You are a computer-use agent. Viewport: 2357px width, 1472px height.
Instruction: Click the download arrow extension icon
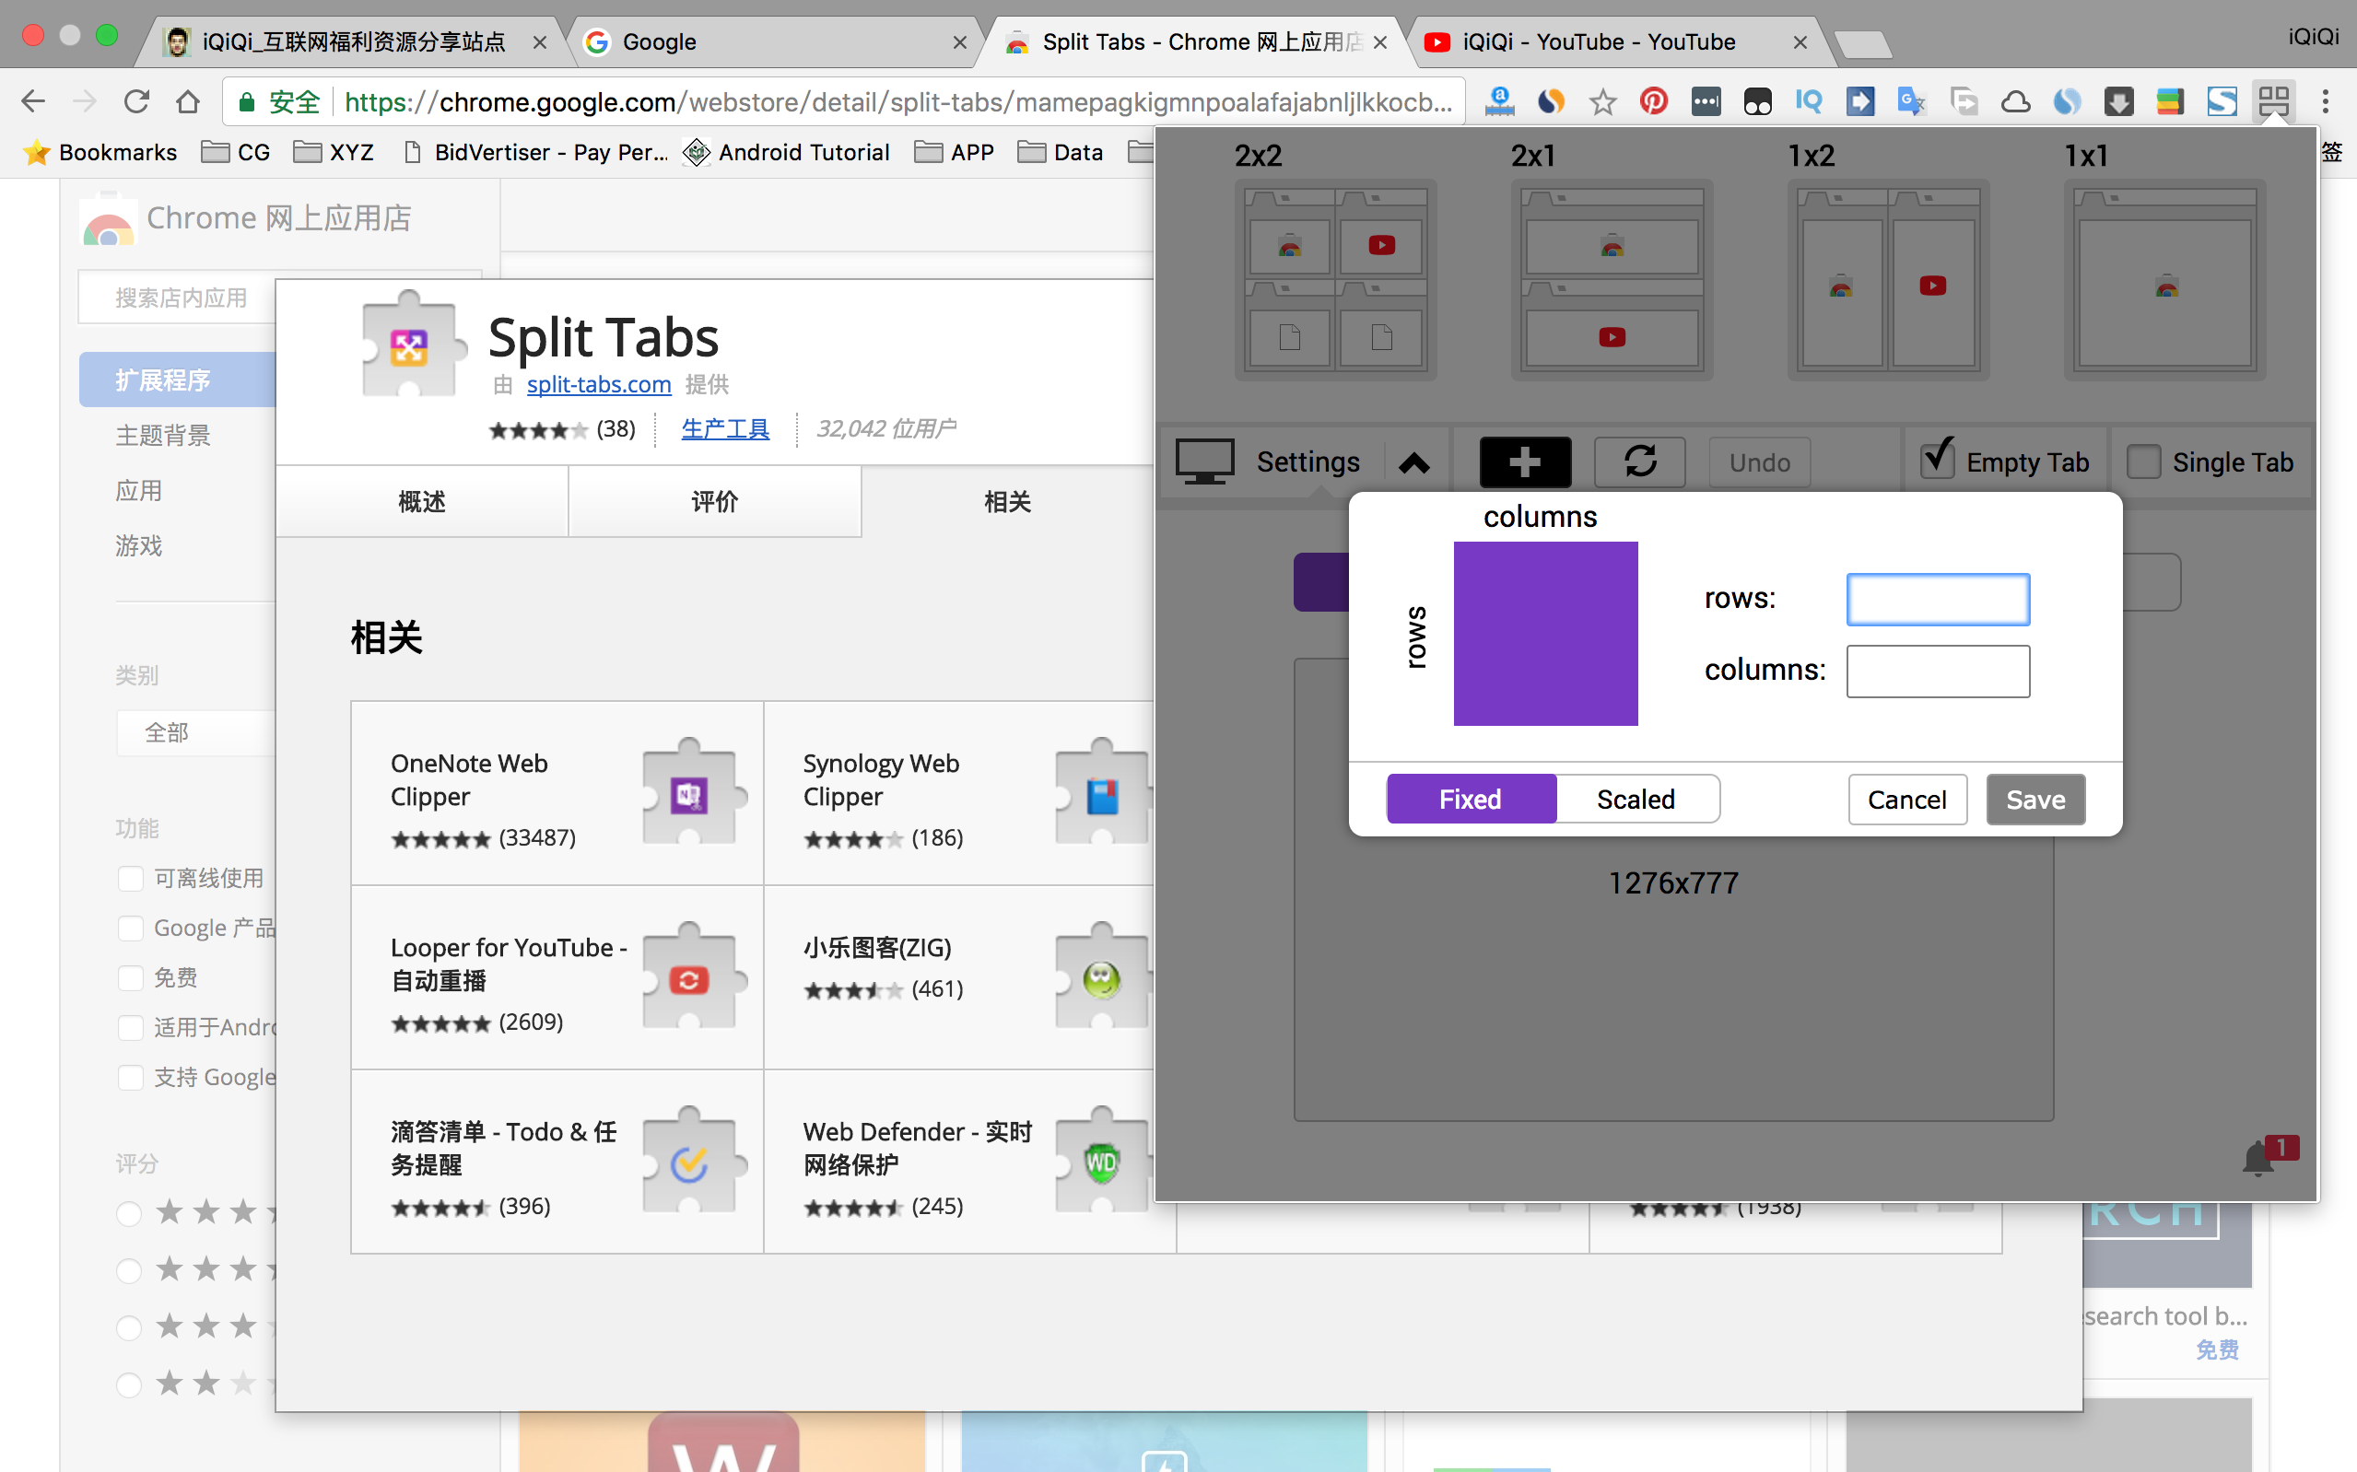click(x=2118, y=101)
